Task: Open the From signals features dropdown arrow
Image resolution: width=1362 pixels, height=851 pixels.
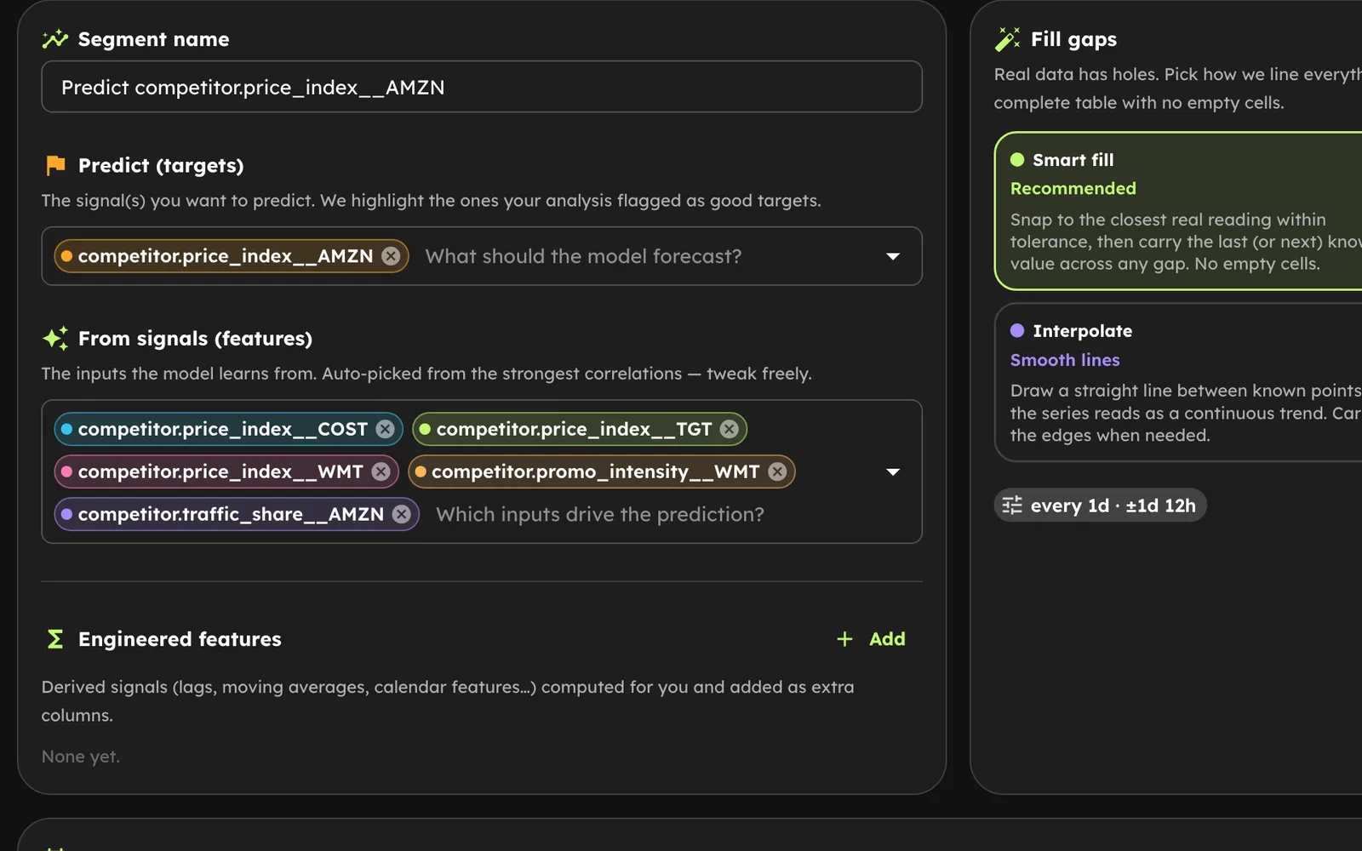Action: coord(893,471)
